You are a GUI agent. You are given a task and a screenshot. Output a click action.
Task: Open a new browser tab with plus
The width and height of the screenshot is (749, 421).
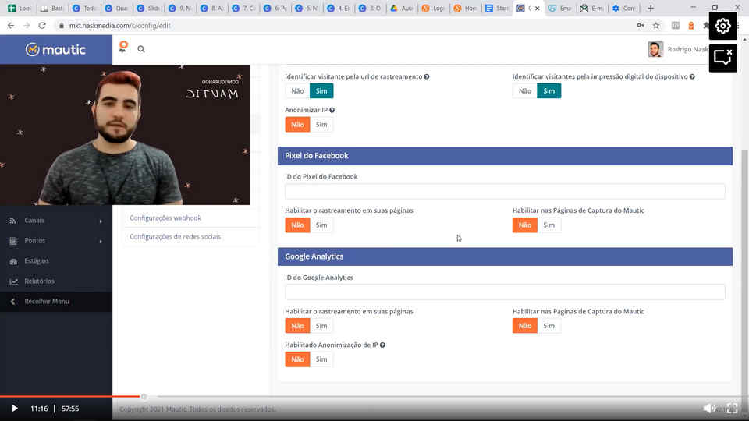pyautogui.click(x=651, y=9)
